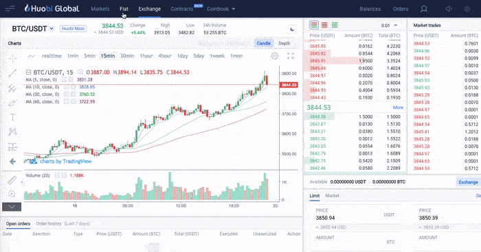Click the Huobi Global logo

(x=52, y=9)
